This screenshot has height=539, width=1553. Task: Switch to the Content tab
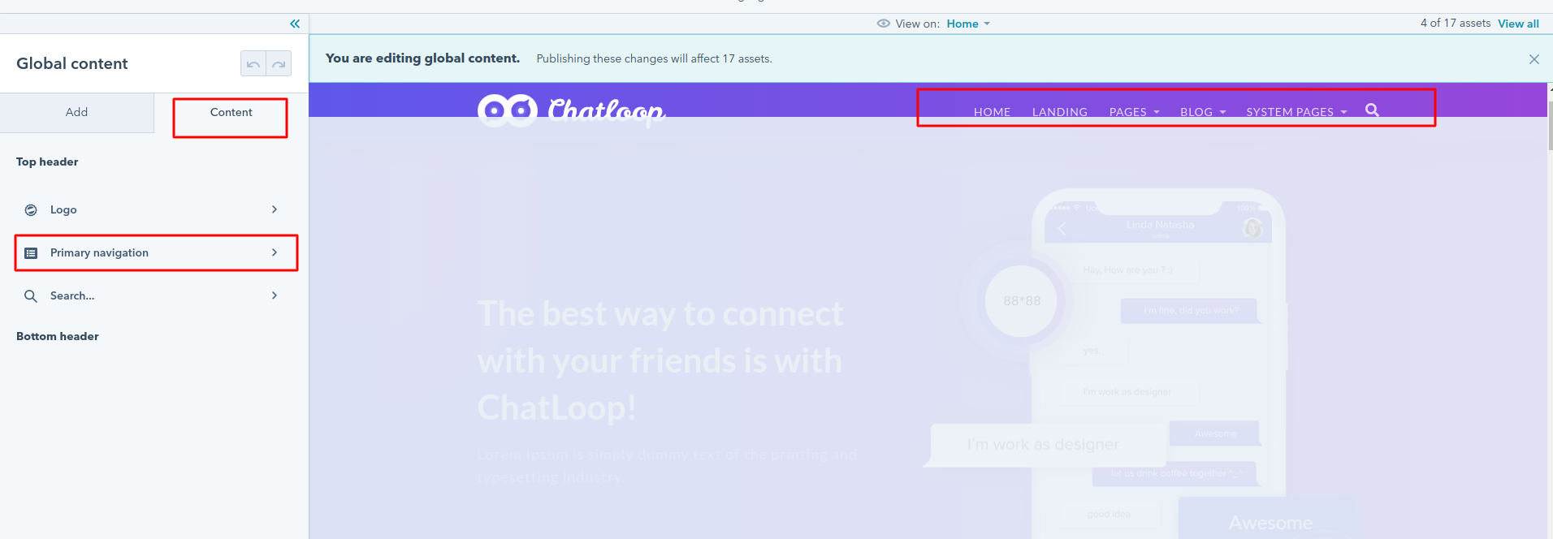click(x=231, y=112)
